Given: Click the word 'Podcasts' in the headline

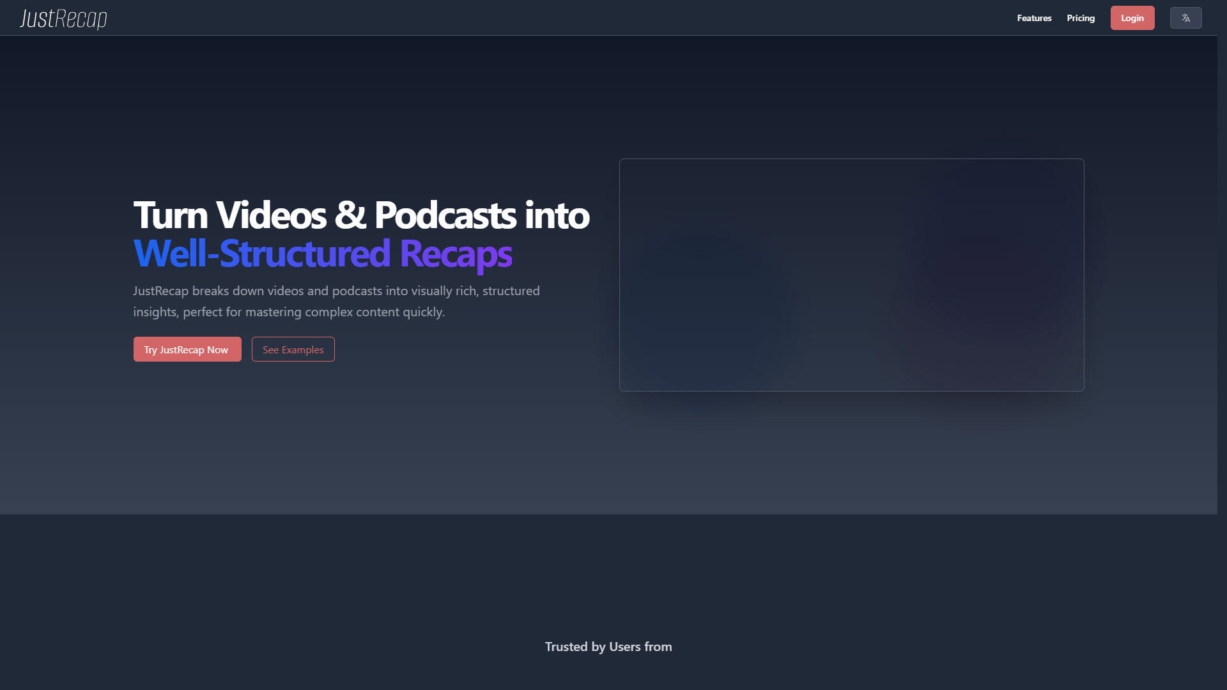Looking at the screenshot, I should [445, 215].
